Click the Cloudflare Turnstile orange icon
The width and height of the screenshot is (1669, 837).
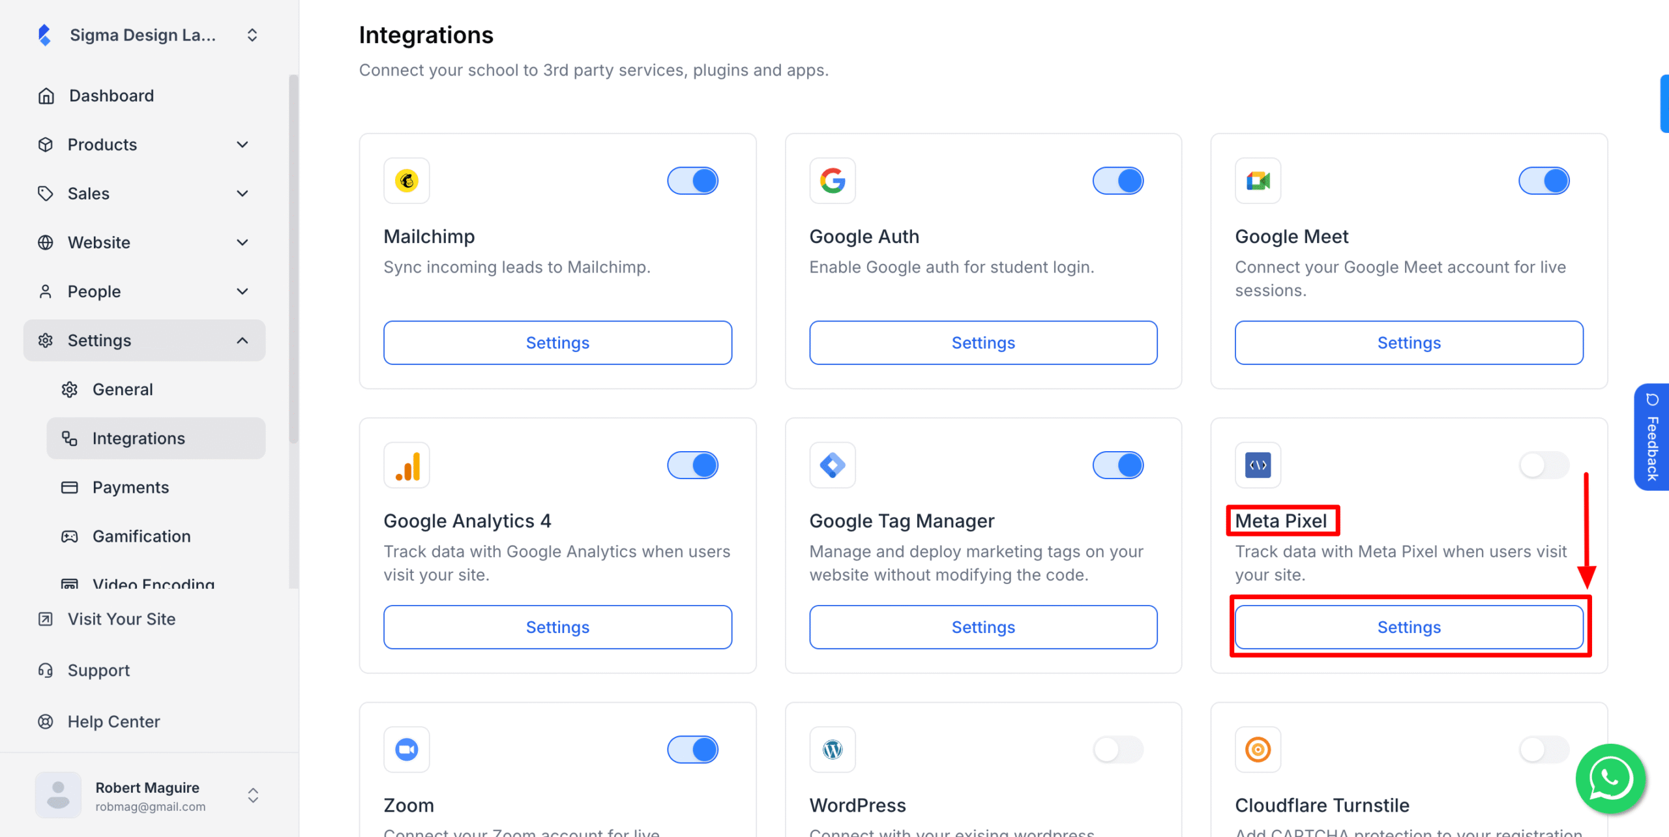[1258, 750]
